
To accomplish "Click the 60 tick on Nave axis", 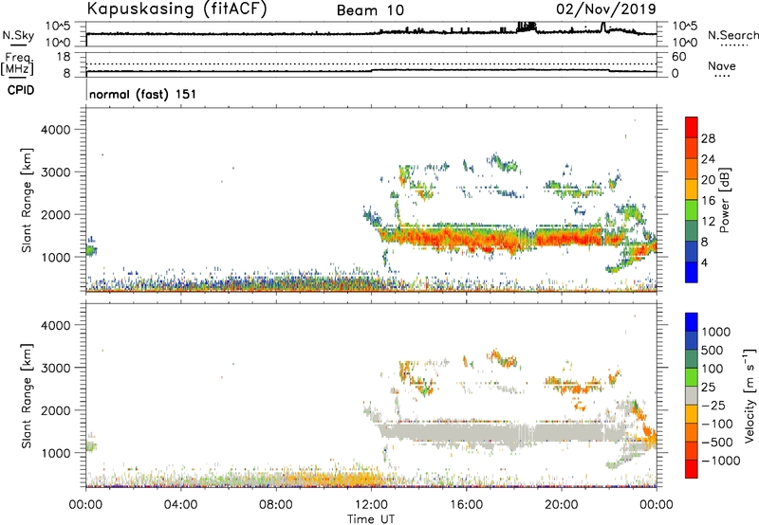I will click(678, 57).
